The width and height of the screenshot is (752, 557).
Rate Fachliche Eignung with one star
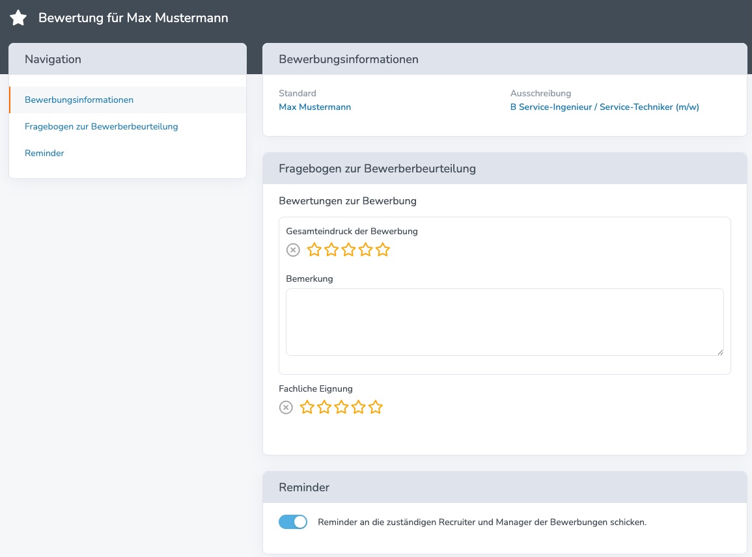click(x=307, y=408)
